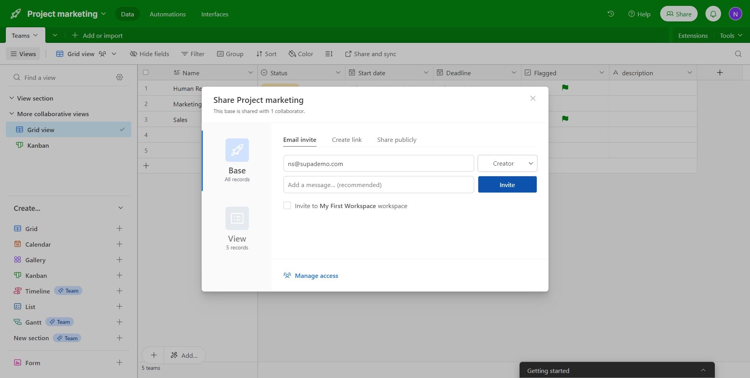Viewport: 750px width, 378px height.
Task: Close the Share Project marketing dialog
Action: (532, 99)
